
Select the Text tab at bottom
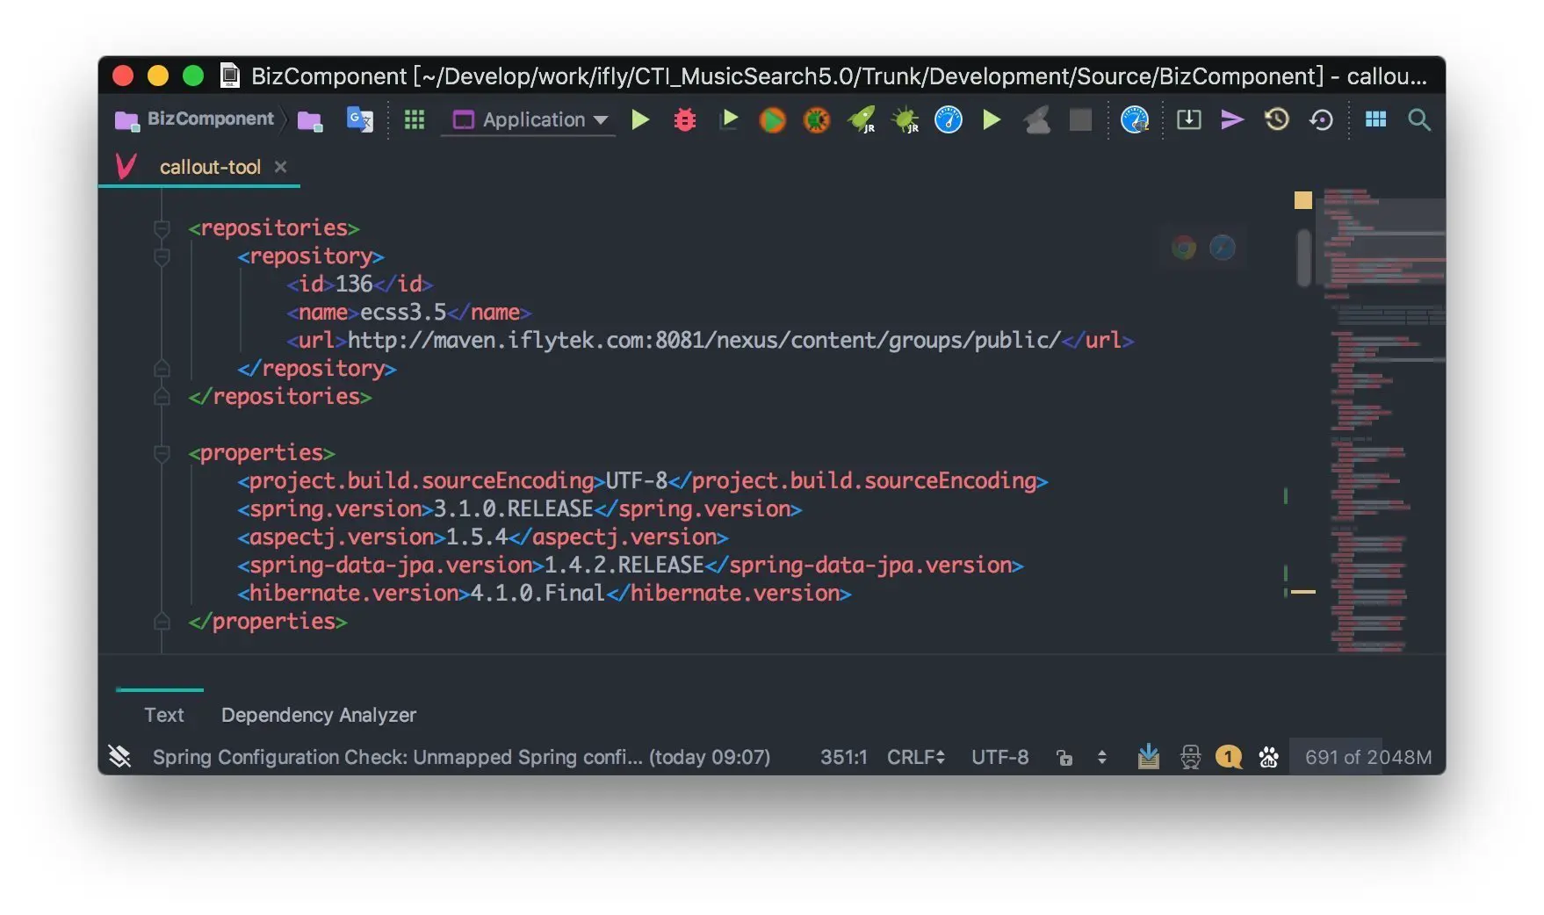(164, 715)
